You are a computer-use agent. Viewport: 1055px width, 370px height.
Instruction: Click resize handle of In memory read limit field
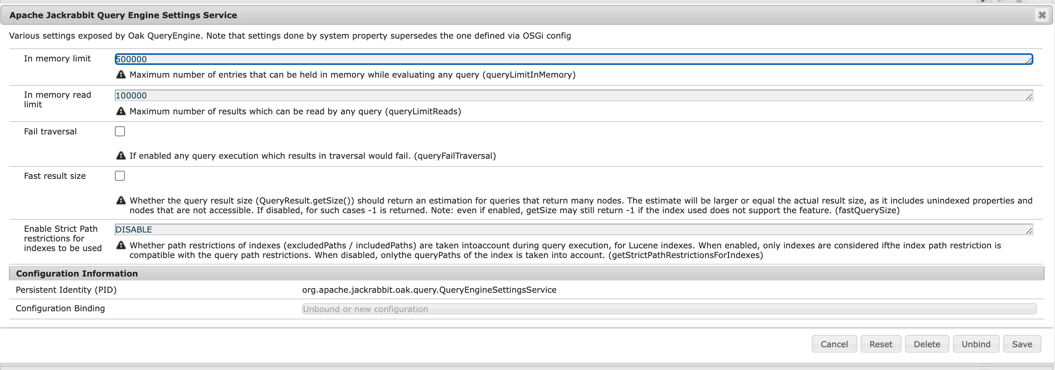coord(1029,97)
